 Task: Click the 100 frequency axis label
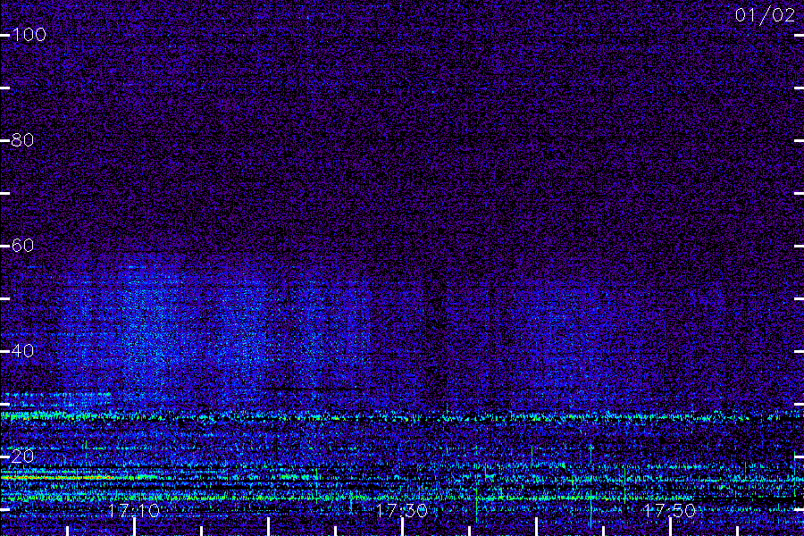point(29,35)
